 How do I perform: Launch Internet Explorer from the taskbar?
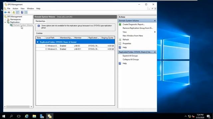[x=27, y=116]
